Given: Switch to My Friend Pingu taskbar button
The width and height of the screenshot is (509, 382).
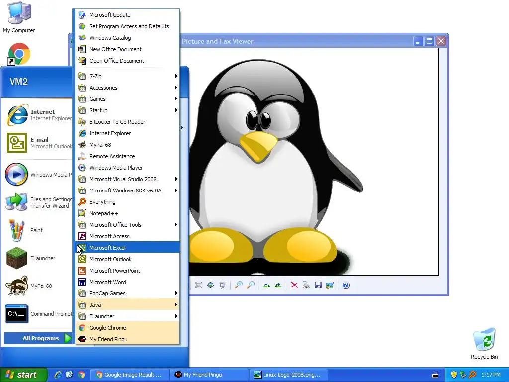Looking at the screenshot, I should tap(209, 375).
